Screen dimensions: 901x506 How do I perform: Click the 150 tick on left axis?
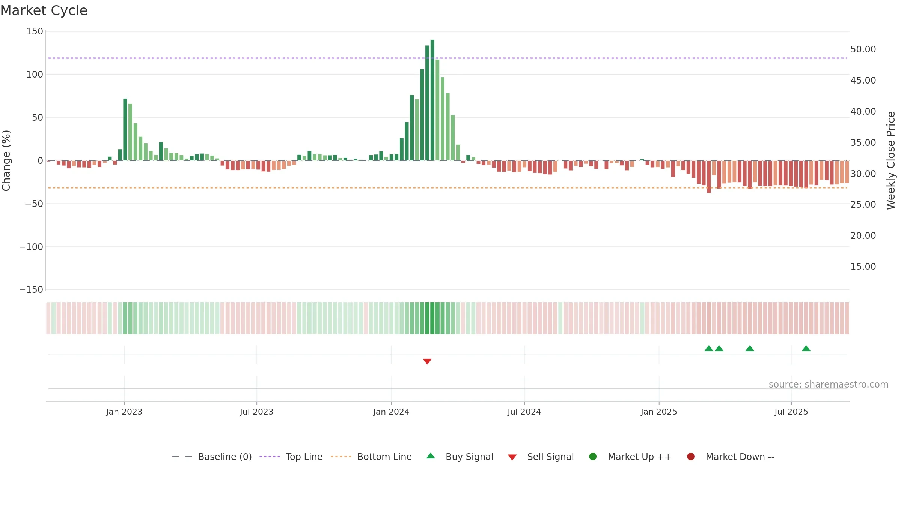(x=35, y=31)
